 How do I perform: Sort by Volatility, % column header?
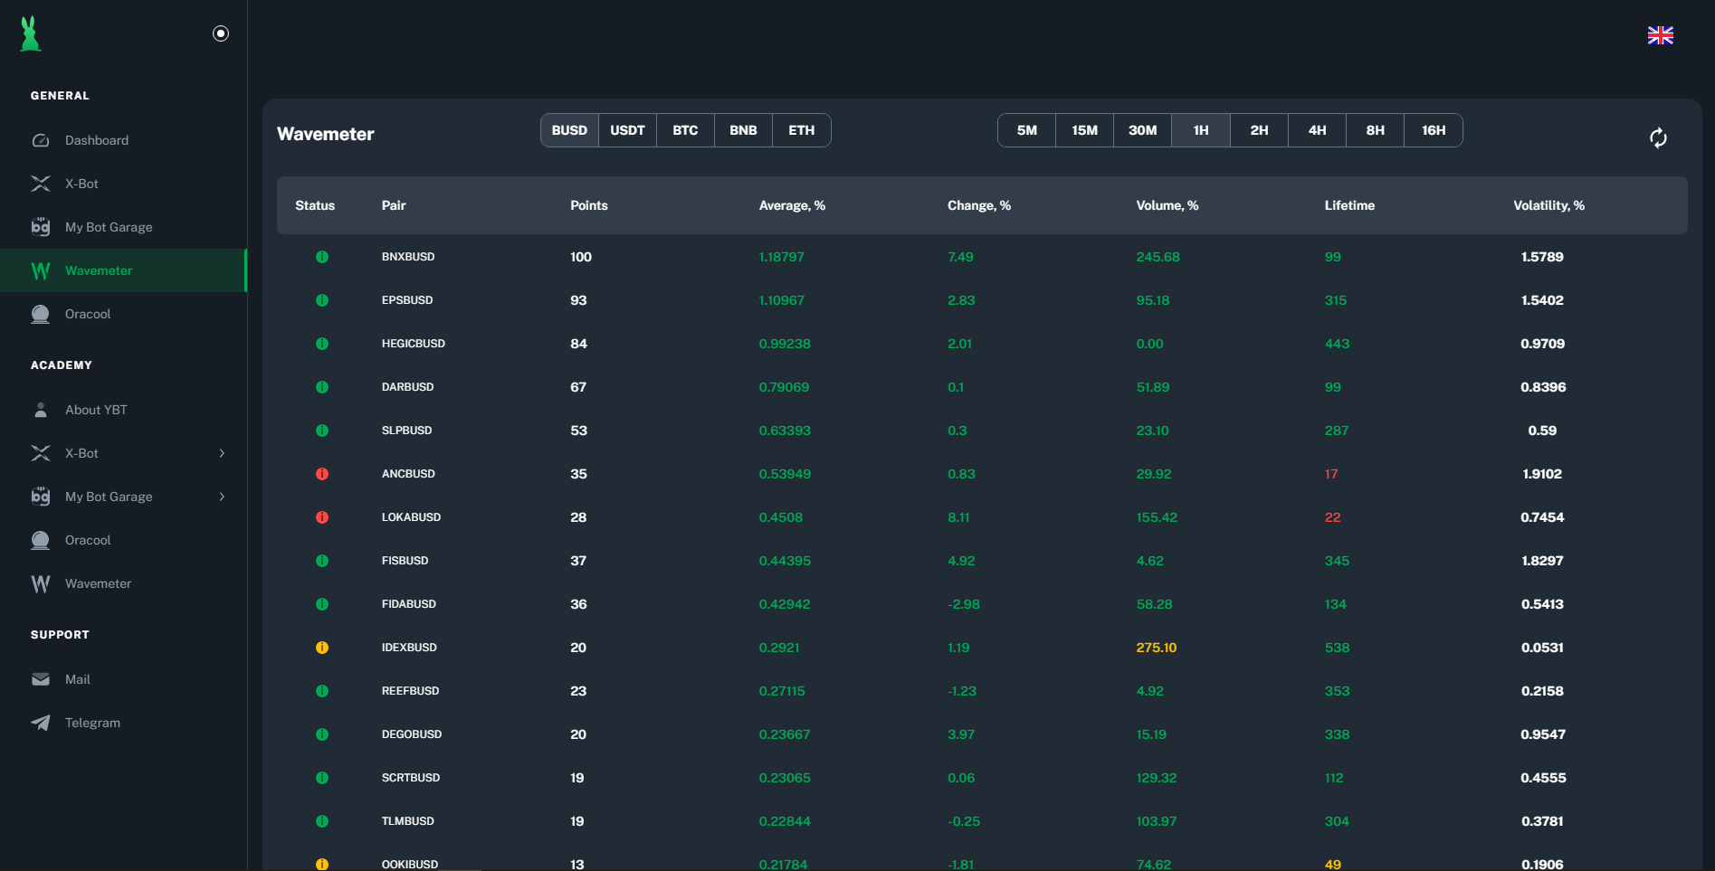click(1548, 205)
